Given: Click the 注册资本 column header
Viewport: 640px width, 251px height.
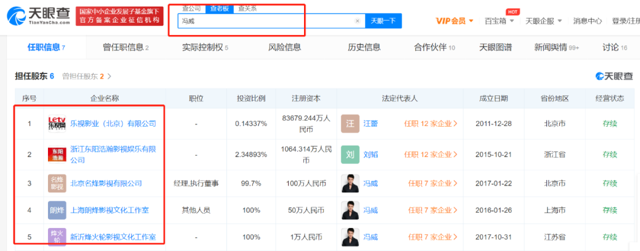Looking at the screenshot, I should (306, 99).
